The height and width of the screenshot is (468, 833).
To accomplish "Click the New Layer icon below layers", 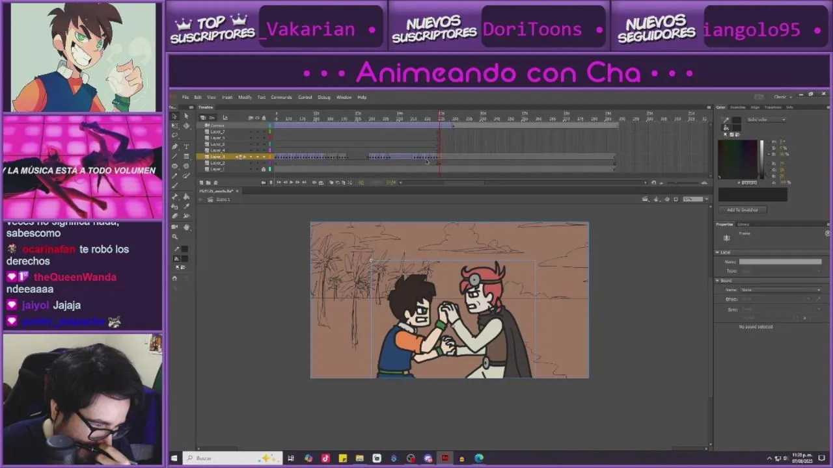I will pyautogui.click(x=201, y=183).
